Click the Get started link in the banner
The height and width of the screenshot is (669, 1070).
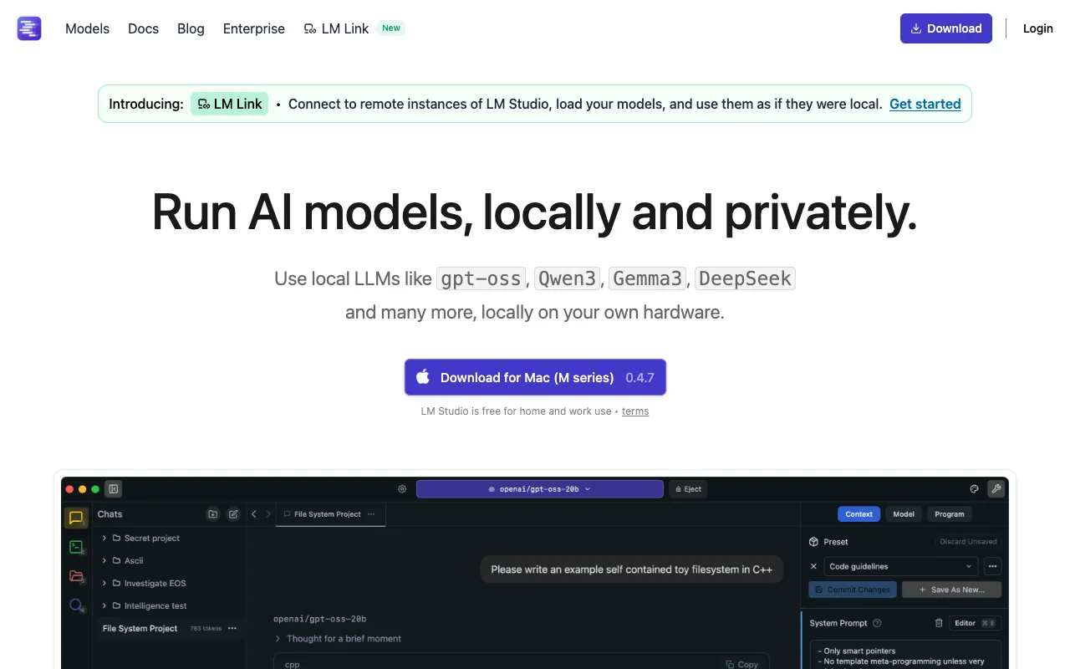click(x=925, y=104)
